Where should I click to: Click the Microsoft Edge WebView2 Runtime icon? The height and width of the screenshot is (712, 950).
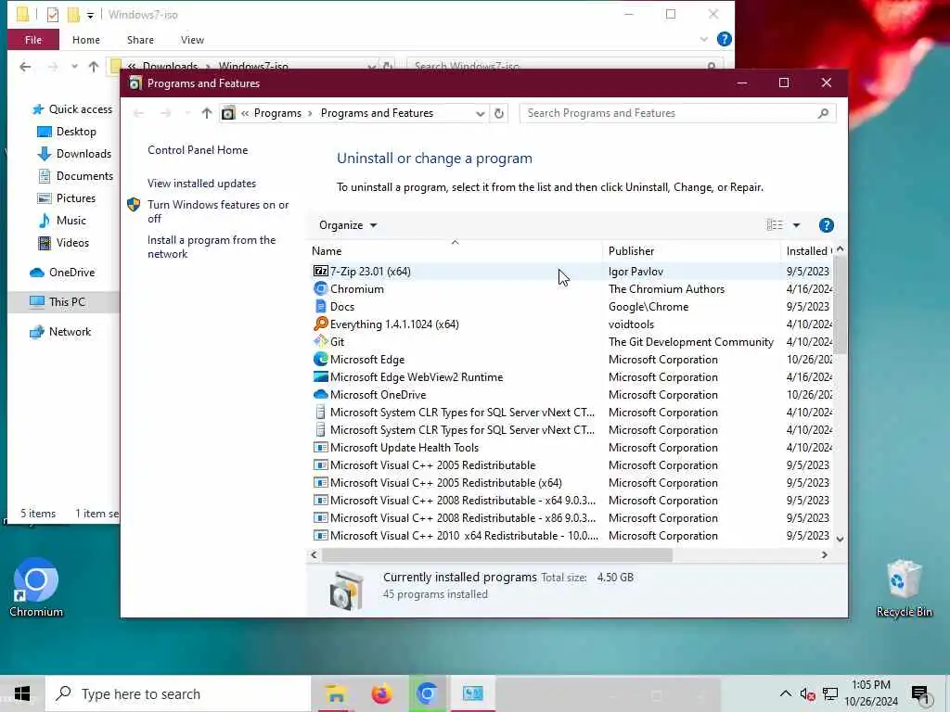(x=320, y=376)
